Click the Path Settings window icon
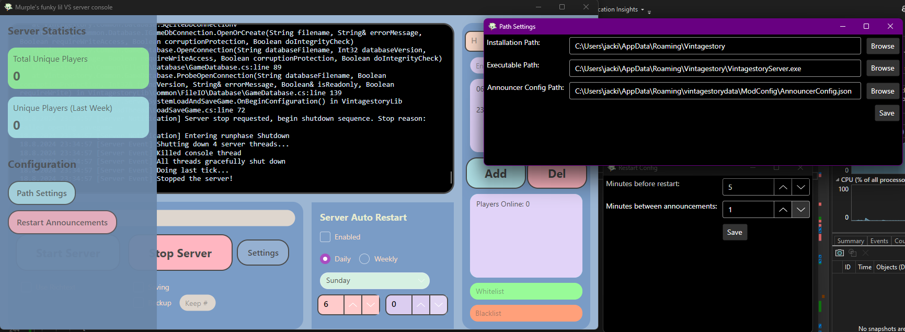 [x=492, y=26]
